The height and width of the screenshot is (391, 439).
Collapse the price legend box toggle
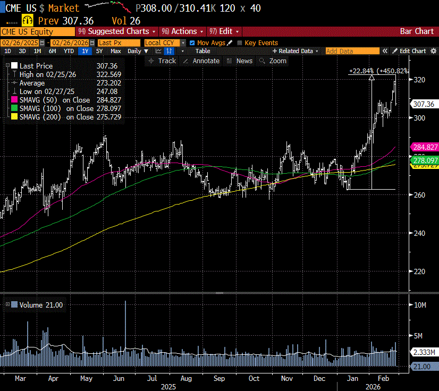pos(7,65)
